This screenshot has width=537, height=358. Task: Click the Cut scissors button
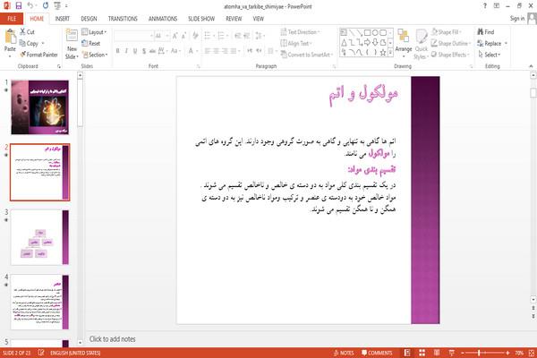[x=27, y=32]
